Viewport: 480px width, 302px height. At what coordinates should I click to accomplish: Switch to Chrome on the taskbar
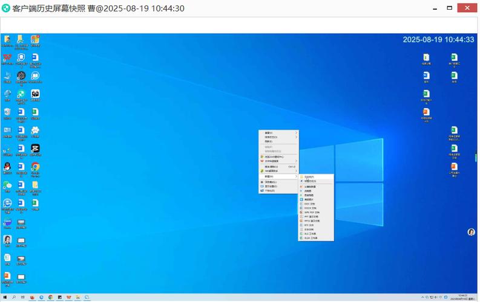click(50, 297)
